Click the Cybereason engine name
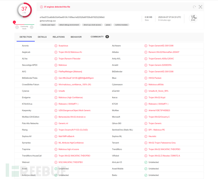Image resolution: width=218 pixels, height=179 pixels. [x=117, y=85]
